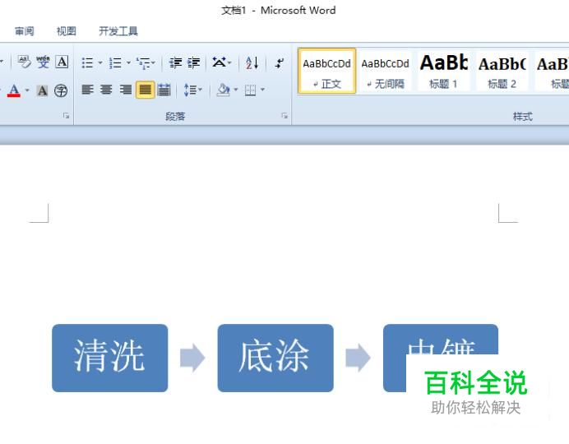Apply the 标题 2 style
Image resolution: width=569 pixels, height=444 pixels.
[502, 71]
